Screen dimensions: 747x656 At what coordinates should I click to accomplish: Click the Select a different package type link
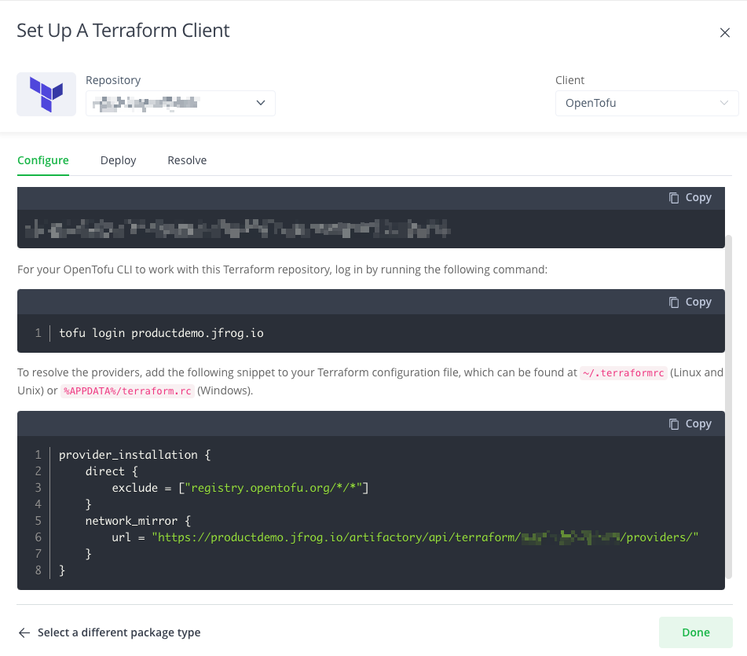[x=119, y=632]
